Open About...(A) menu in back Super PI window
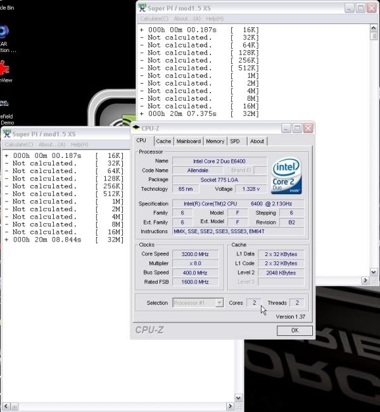Viewport: 380px width, 412px height. (x=187, y=18)
